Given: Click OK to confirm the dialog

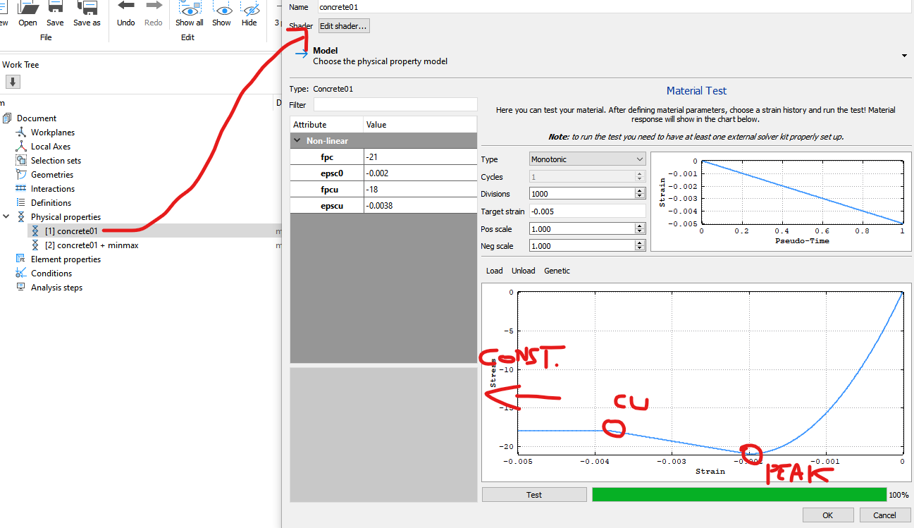Looking at the screenshot, I should click(x=828, y=515).
